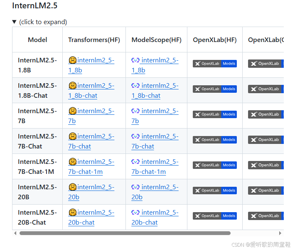Open Transformers link internlm2_5-7b
Image resolution: width=295 pixels, height=250 pixels.
[x=91, y=116]
